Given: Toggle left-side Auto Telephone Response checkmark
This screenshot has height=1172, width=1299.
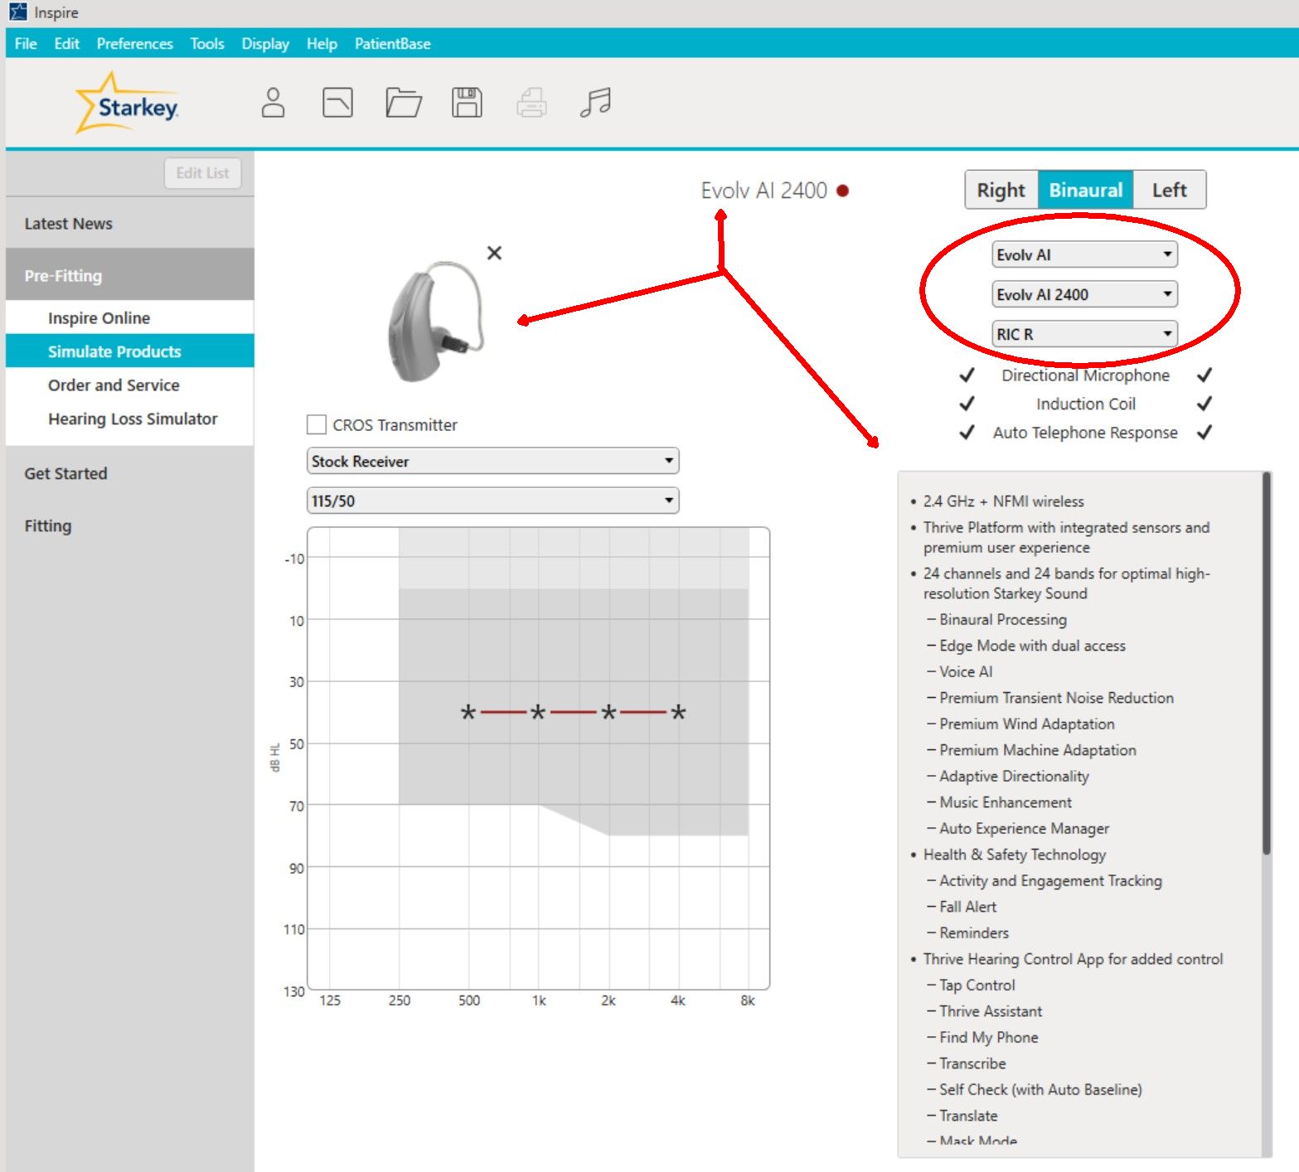Looking at the screenshot, I should coord(967,432).
